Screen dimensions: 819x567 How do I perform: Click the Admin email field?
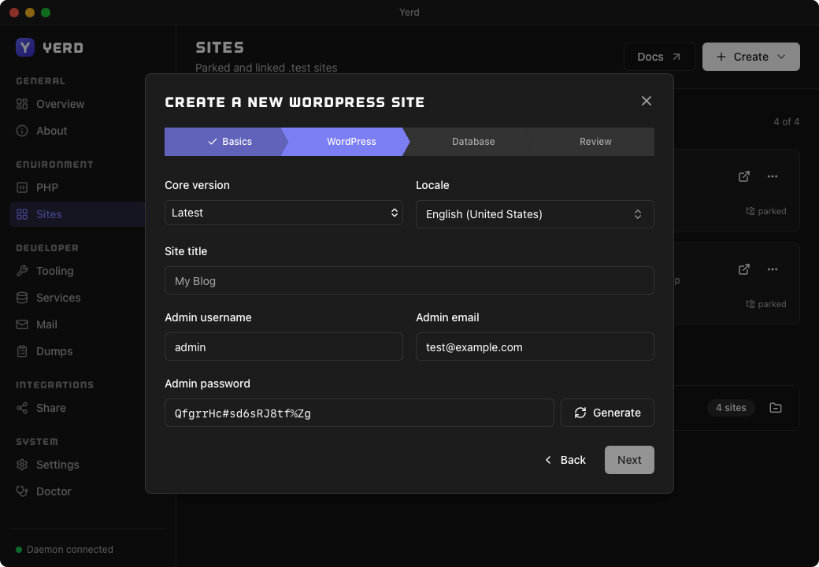tap(535, 346)
